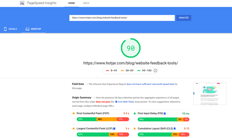Screen dimensions: 232x138
Task: Click the 'First Input Delay (FID)' label
Action: (150, 113)
